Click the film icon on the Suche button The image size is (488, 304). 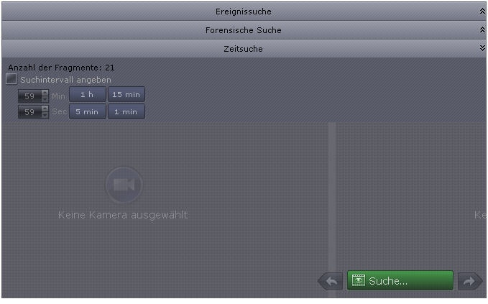[358, 280]
